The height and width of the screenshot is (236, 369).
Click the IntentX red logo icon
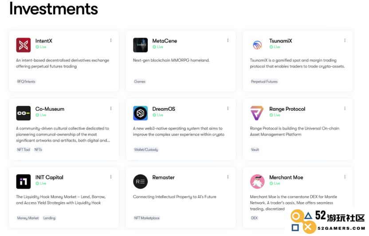click(x=24, y=45)
